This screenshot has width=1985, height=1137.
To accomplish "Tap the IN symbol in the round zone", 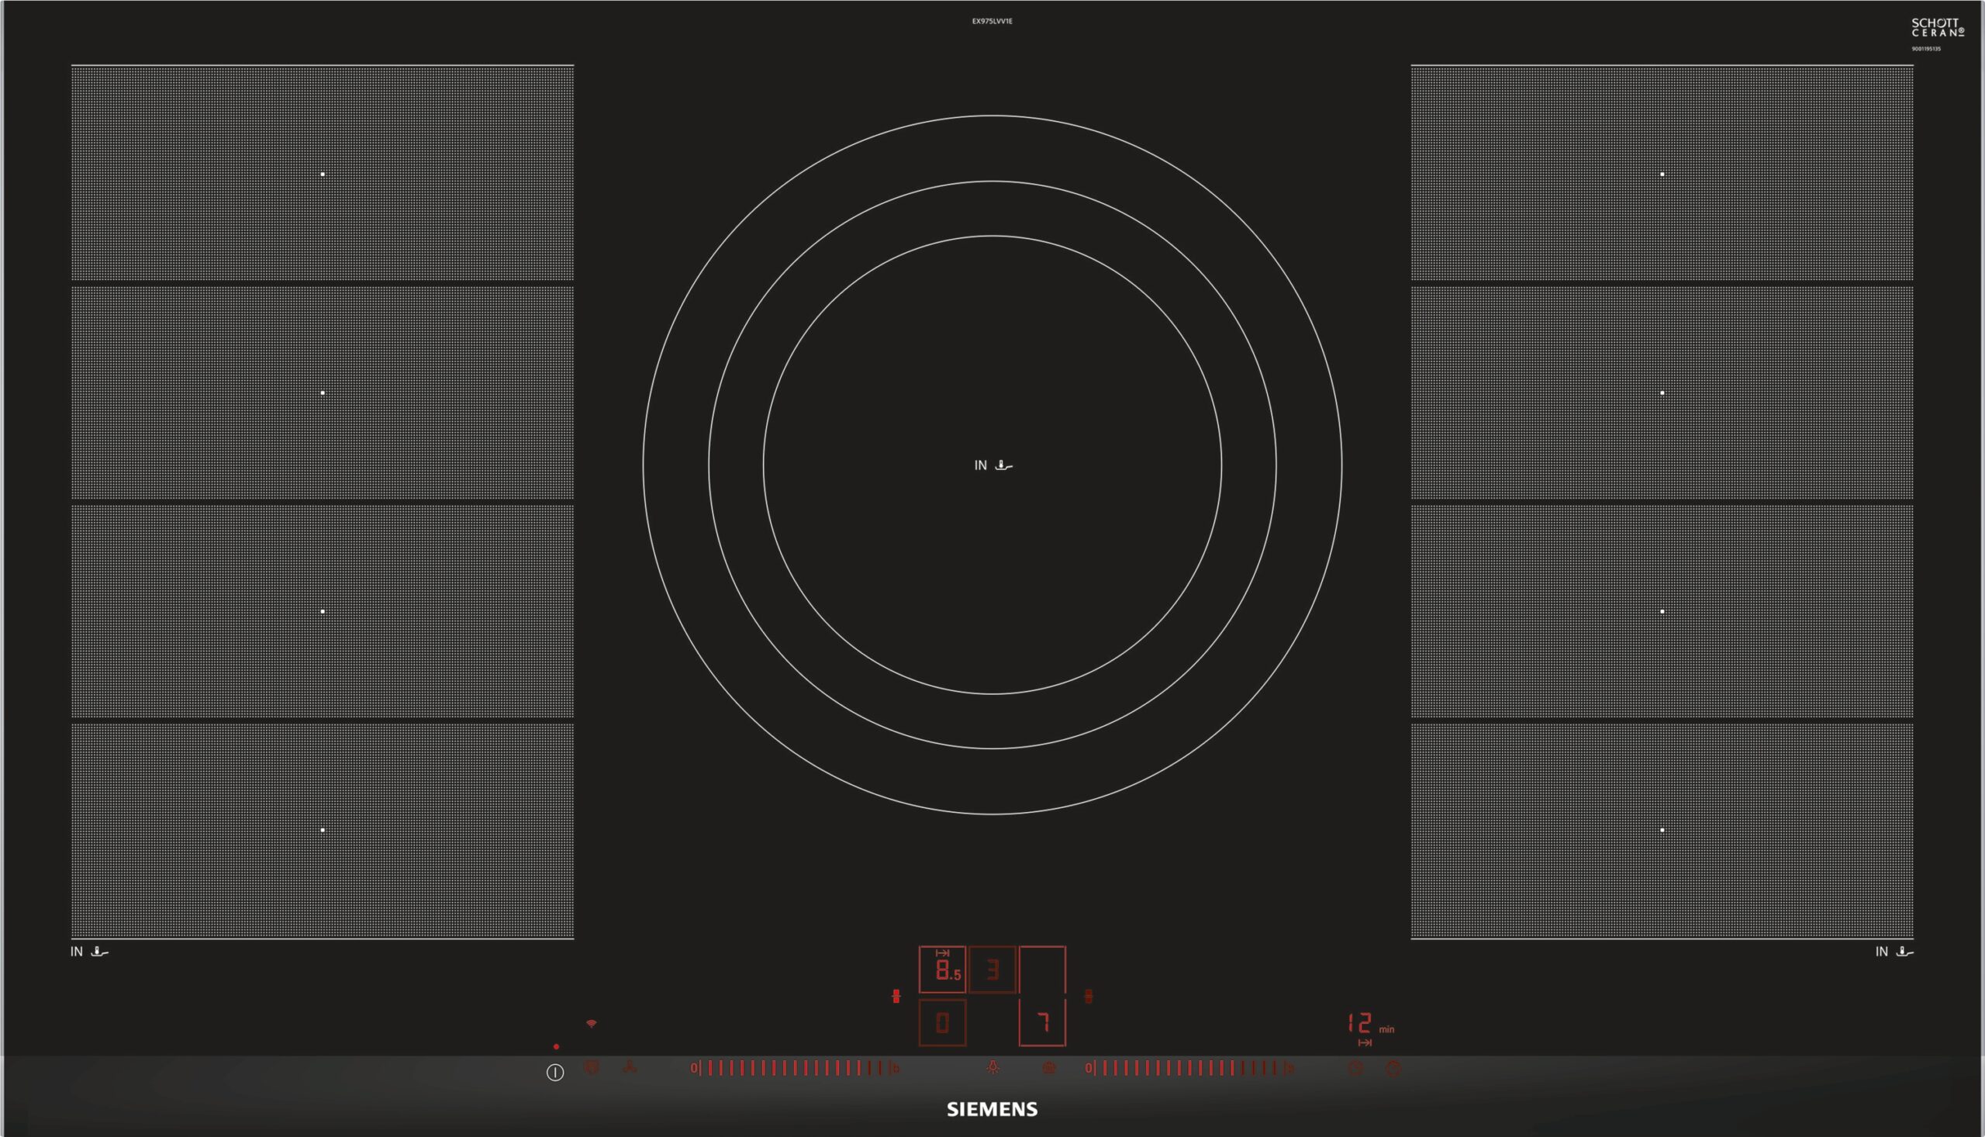I will (x=980, y=465).
